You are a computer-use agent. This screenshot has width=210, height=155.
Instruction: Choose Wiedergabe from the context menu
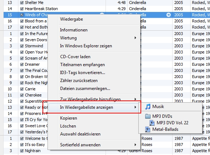[x=72, y=19]
